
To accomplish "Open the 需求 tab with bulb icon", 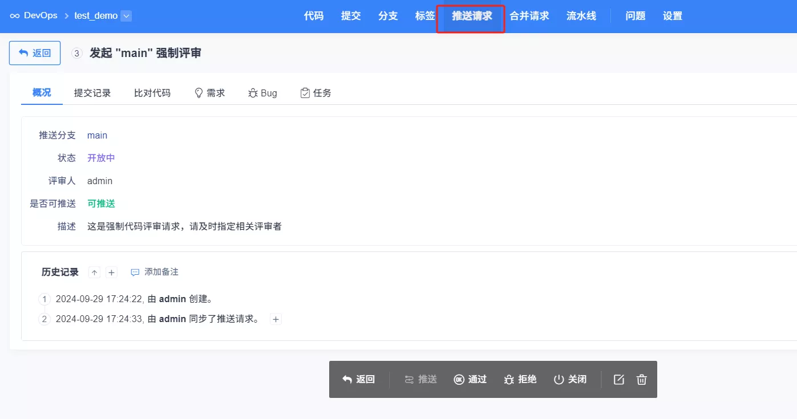I will point(210,93).
